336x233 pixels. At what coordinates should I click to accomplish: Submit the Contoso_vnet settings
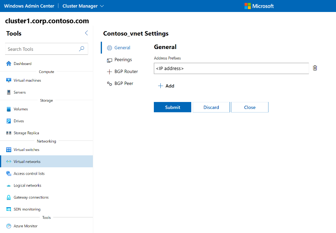(x=172, y=107)
